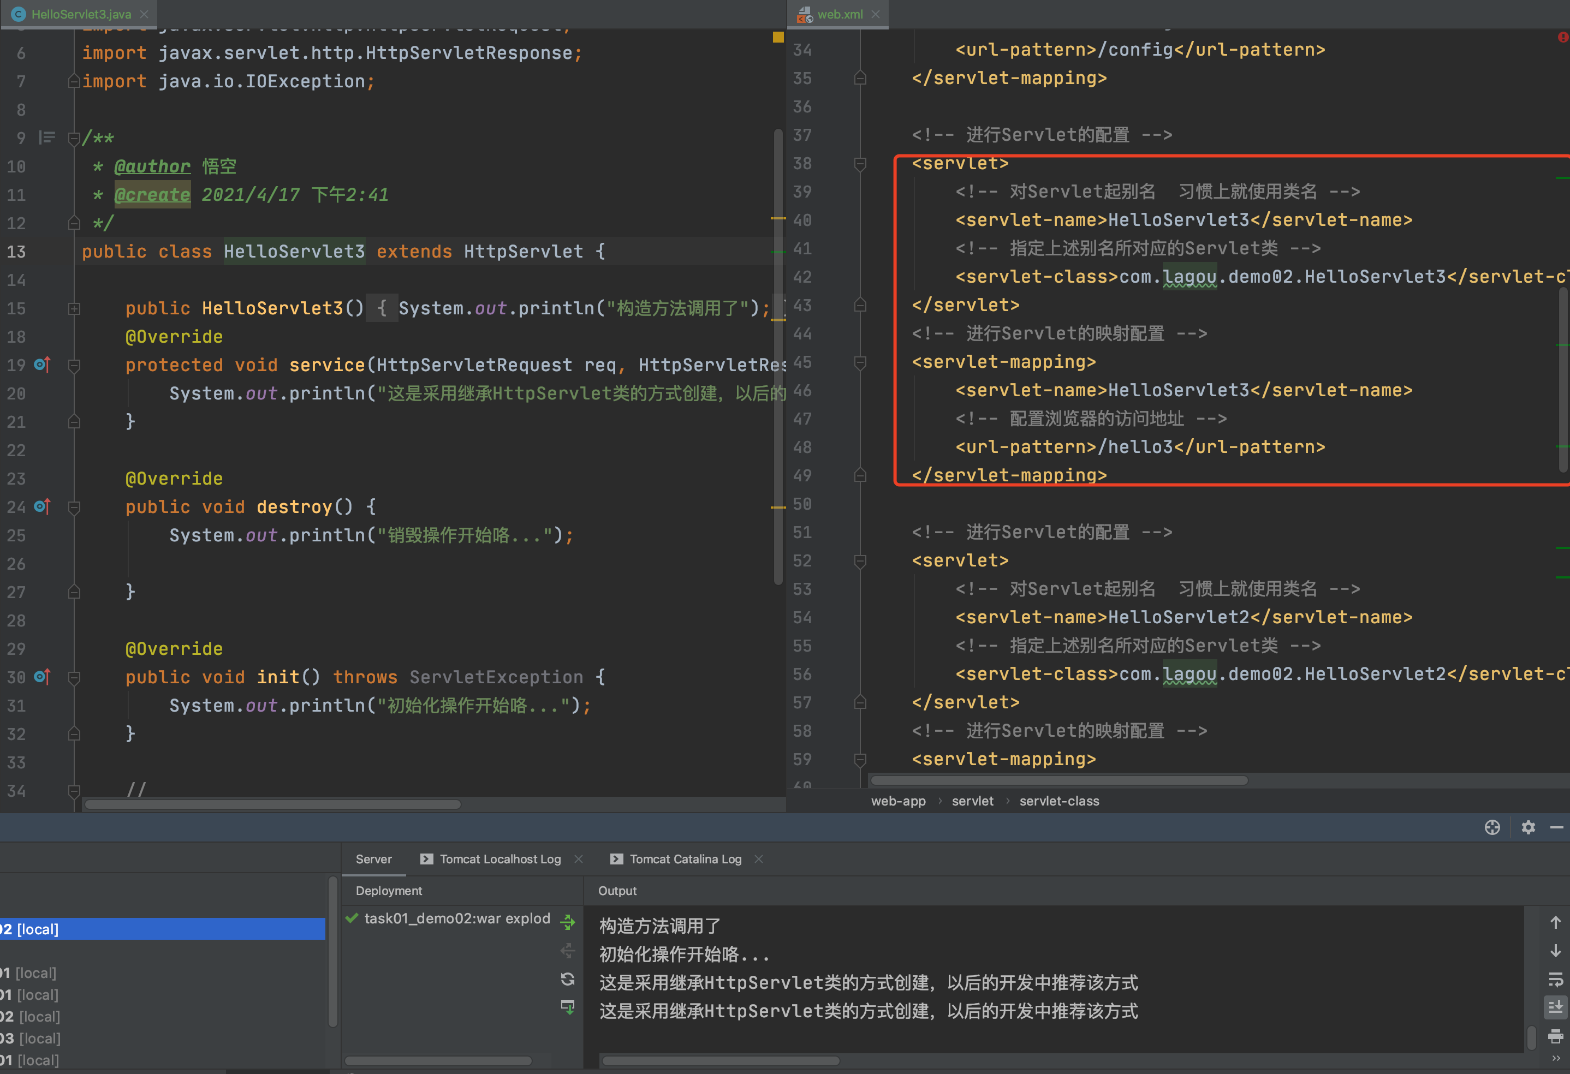Click line number 13 in HelloServlet3.java gutter

coord(16,251)
